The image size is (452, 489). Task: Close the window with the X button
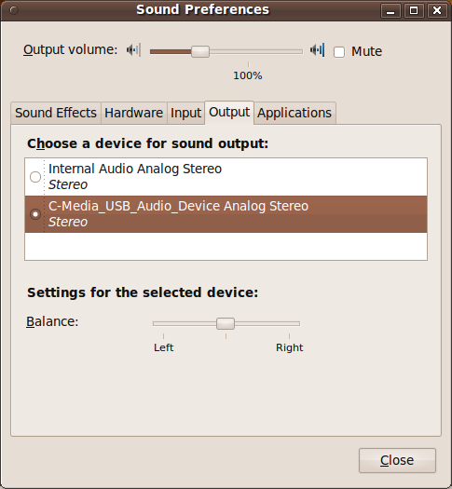437,10
